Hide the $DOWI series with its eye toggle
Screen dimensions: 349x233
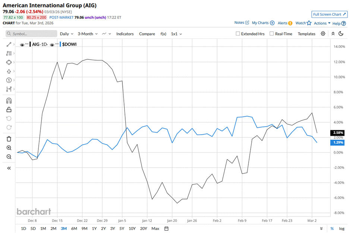tap(52, 44)
